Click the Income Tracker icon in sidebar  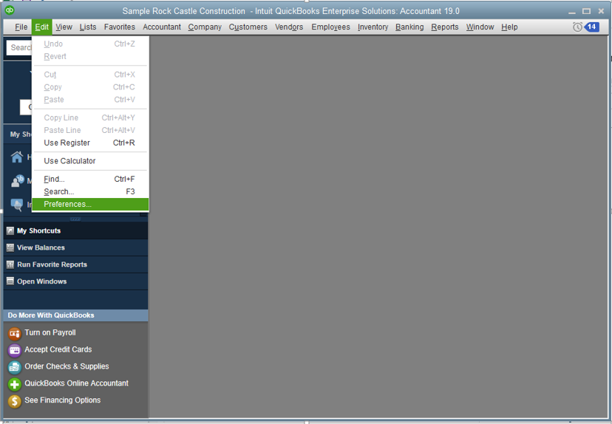click(x=17, y=205)
